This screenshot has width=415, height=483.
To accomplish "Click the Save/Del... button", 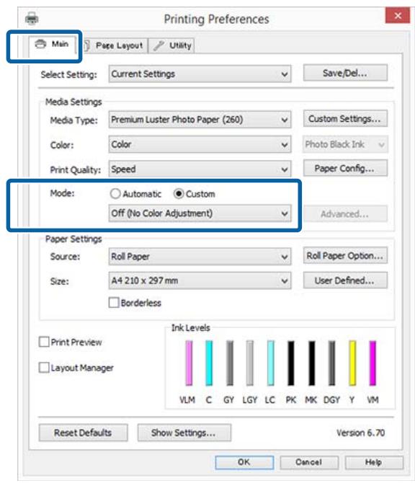I will [345, 73].
